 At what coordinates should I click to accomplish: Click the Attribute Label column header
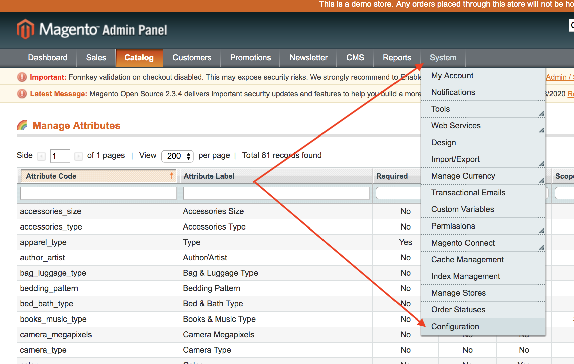point(209,176)
